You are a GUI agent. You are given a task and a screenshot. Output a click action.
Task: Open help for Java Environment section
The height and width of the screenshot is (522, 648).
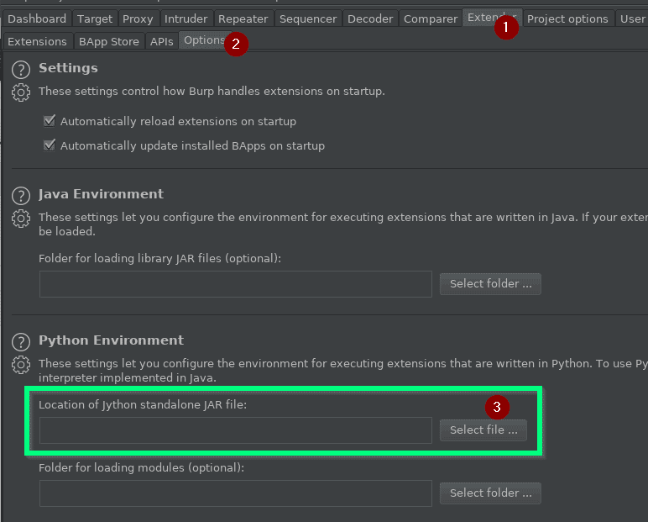point(21,196)
